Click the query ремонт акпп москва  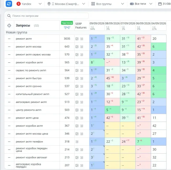click(x=29, y=47)
